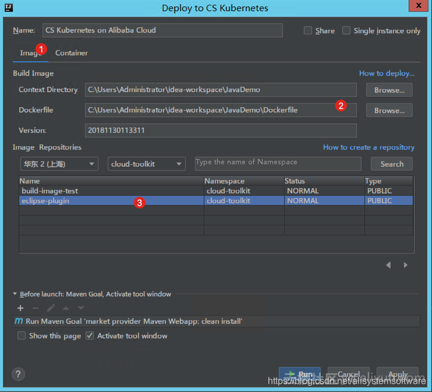This screenshot has width=432, height=392.
Task: Click the Cancel button
Action: pyautogui.click(x=349, y=374)
